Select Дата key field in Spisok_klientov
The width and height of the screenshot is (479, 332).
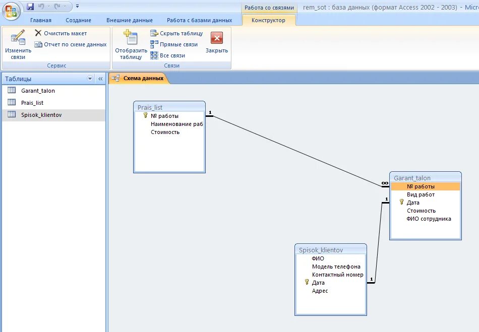coord(331,283)
